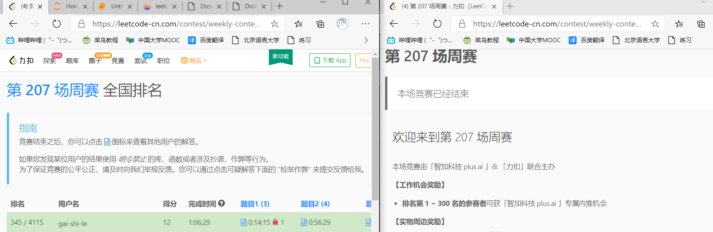Click padlock site info icon in right window

pyautogui.click(x=462, y=24)
